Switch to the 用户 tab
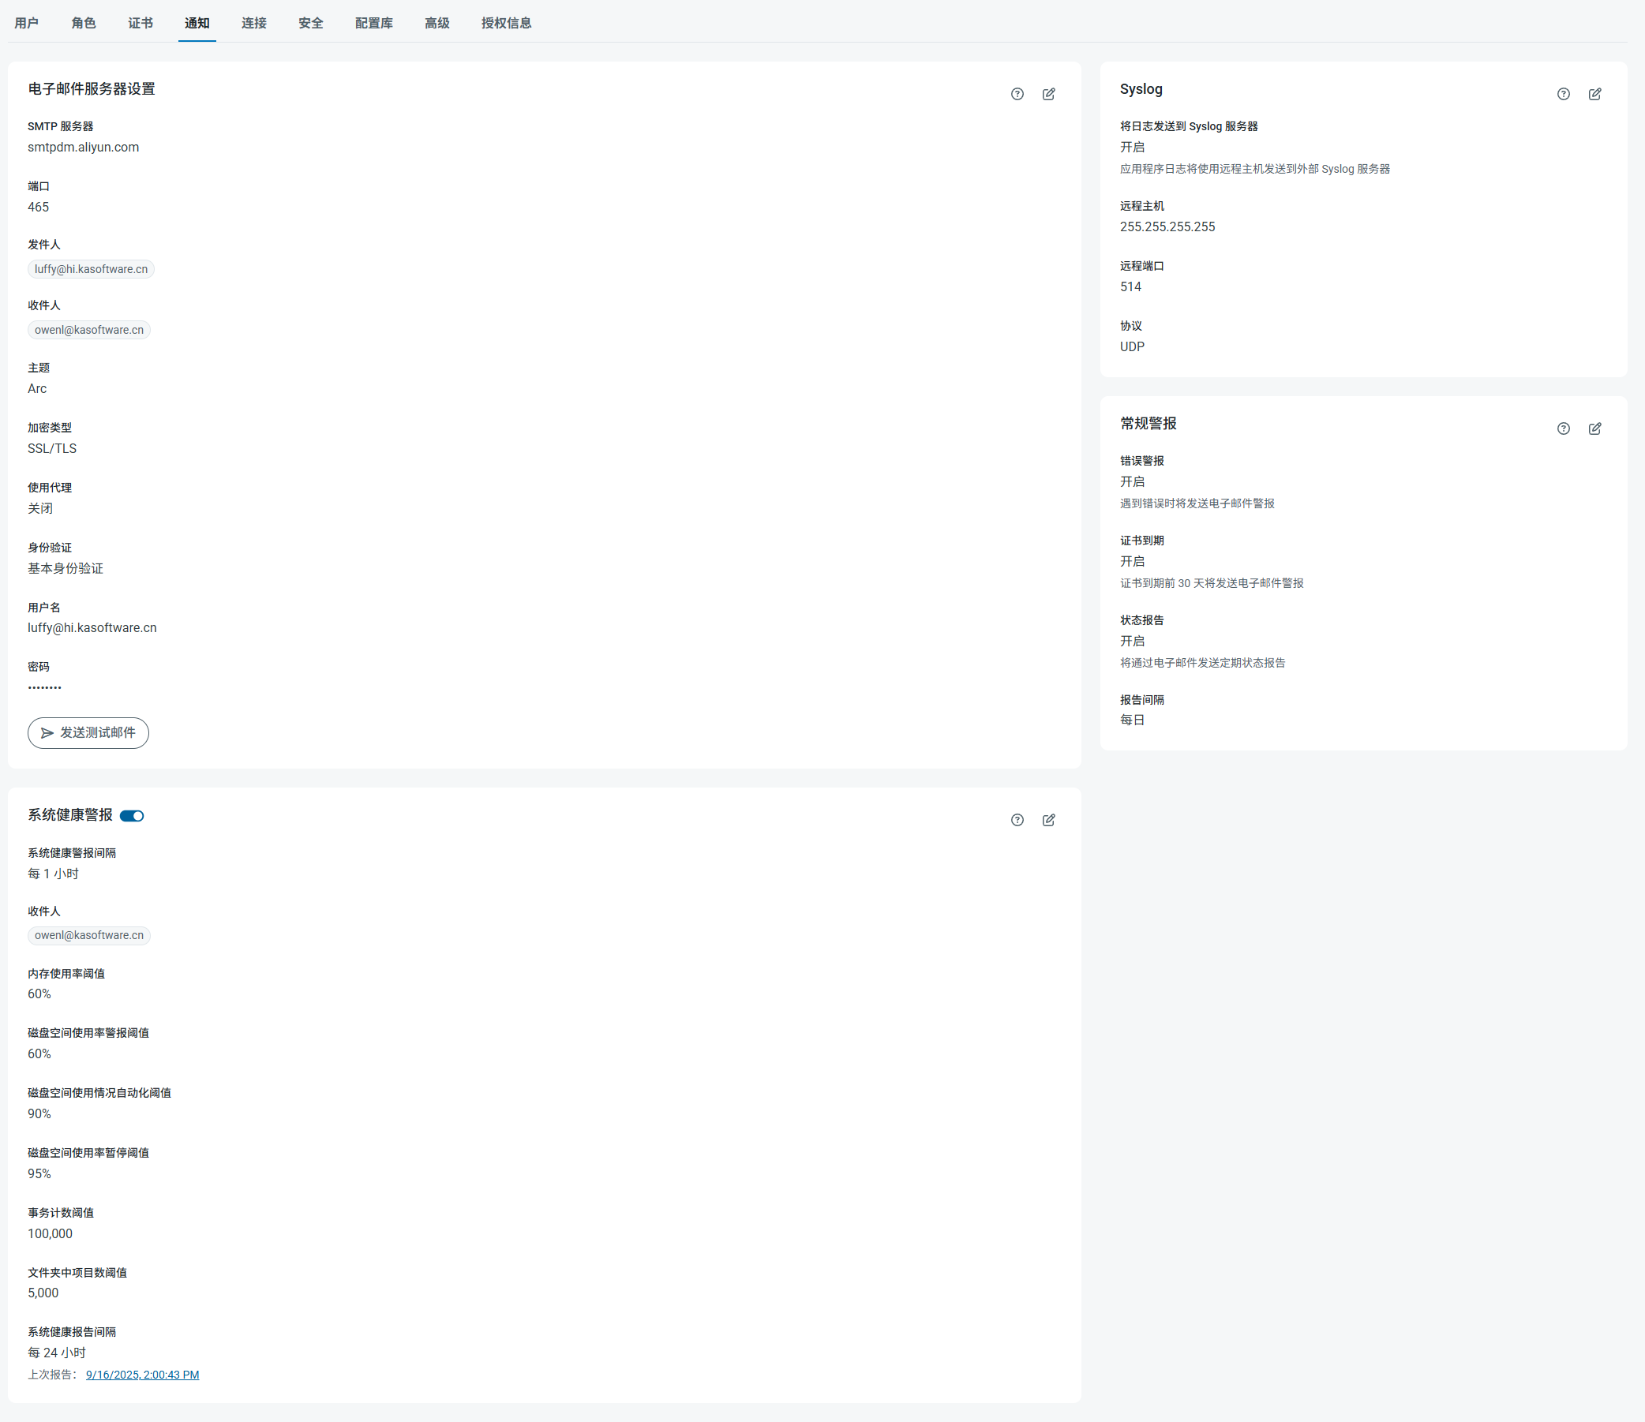The width and height of the screenshot is (1645, 1422). tap(26, 23)
